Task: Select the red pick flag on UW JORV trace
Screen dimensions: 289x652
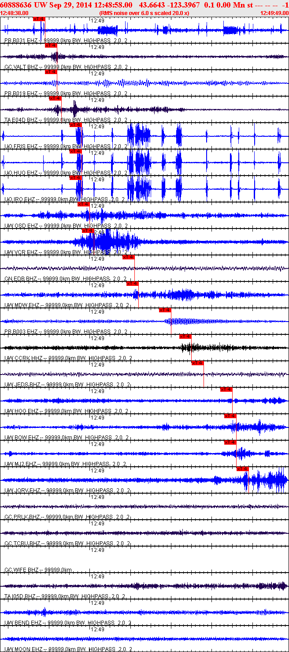Action: [x=243, y=469]
